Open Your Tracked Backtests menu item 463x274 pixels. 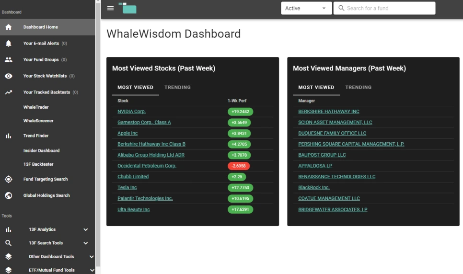tap(47, 92)
